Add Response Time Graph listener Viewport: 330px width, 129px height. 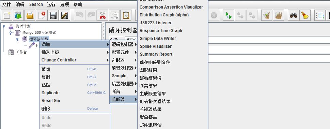[x=173, y=31]
